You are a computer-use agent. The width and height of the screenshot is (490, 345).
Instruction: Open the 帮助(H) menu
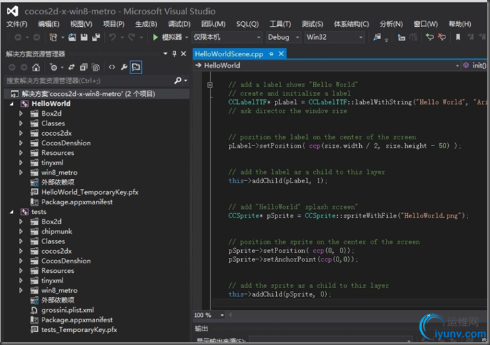tap(460, 24)
